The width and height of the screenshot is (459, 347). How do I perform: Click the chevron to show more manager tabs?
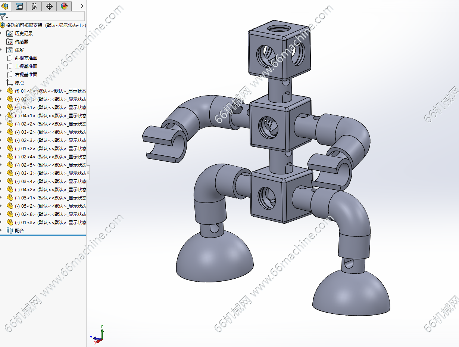tap(82, 6)
